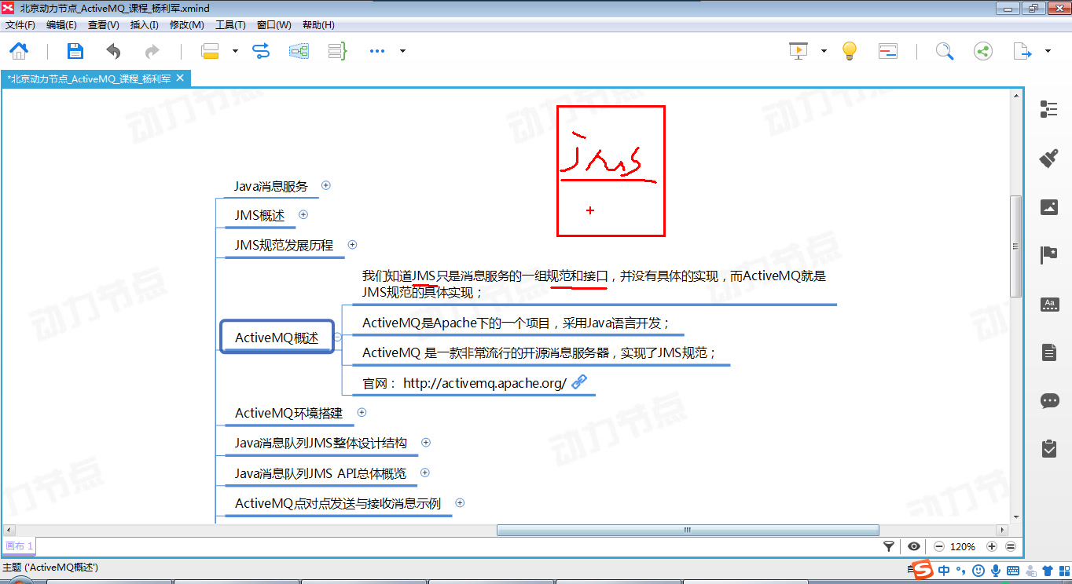Open the Theme Aa panel
1072x584 pixels.
(x=1049, y=304)
